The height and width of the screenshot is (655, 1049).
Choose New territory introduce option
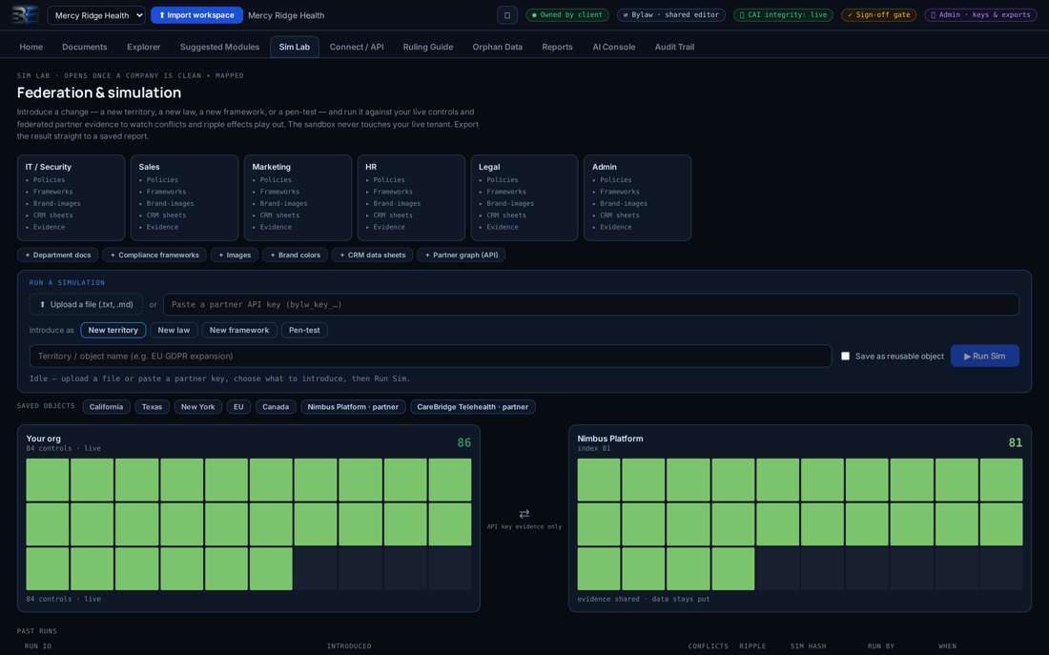(113, 330)
